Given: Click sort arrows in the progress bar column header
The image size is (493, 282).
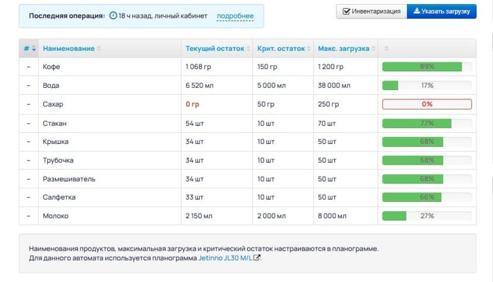Looking at the screenshot, I should coord(386,49).
